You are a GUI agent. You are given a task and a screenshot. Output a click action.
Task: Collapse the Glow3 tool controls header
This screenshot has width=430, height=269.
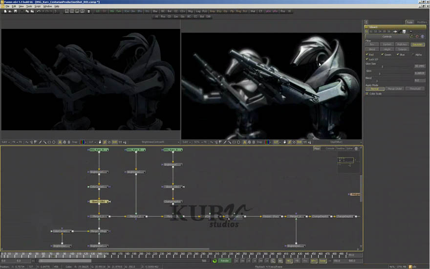[366, 27]
